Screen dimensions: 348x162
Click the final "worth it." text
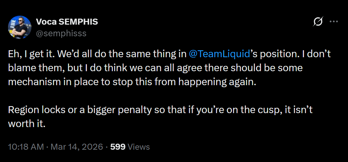coord(26,124)
